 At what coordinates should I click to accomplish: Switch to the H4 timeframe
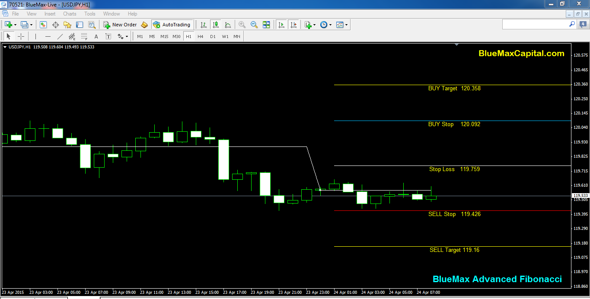pyautogui.click(x=201, y=36)
